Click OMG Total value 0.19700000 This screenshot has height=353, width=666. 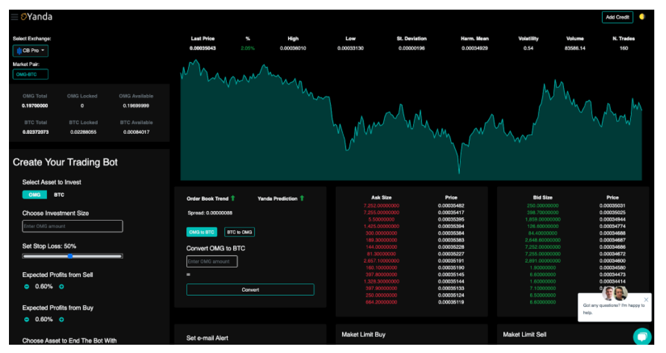click(35, 105)
